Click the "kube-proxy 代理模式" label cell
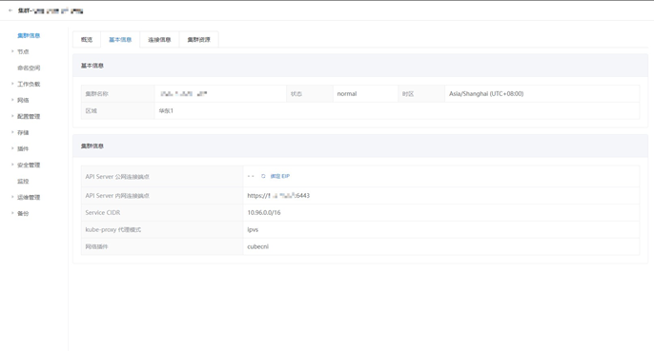654x351 pixels. 162,229
